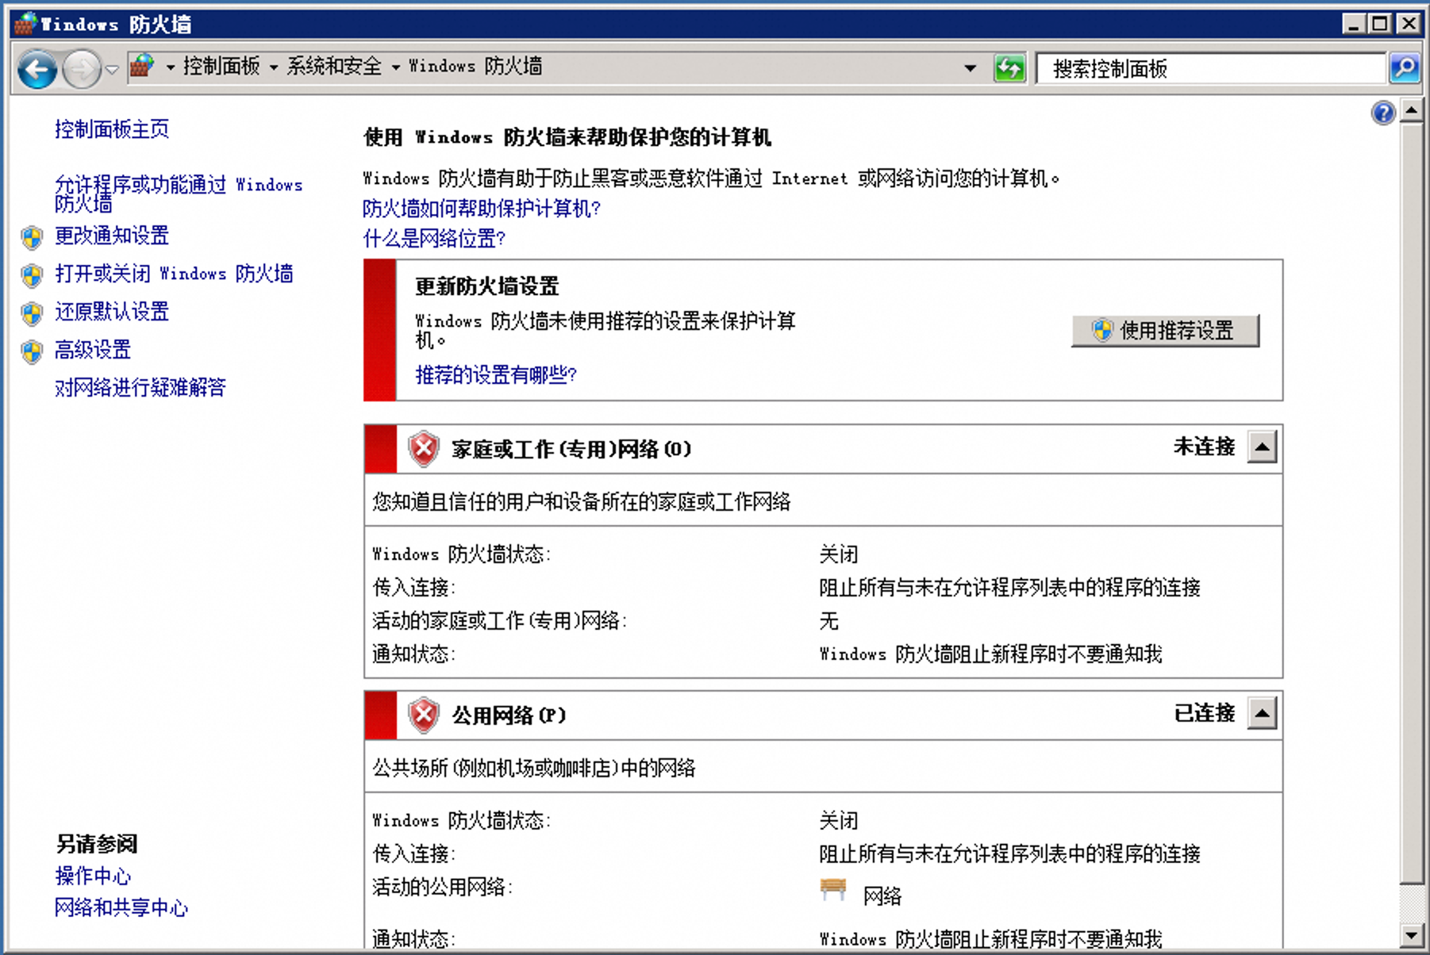1430x955 pixels.
Task: Click shield icon beside 打开或关闭 Windows 防火墙
Action: click(32, 274)
